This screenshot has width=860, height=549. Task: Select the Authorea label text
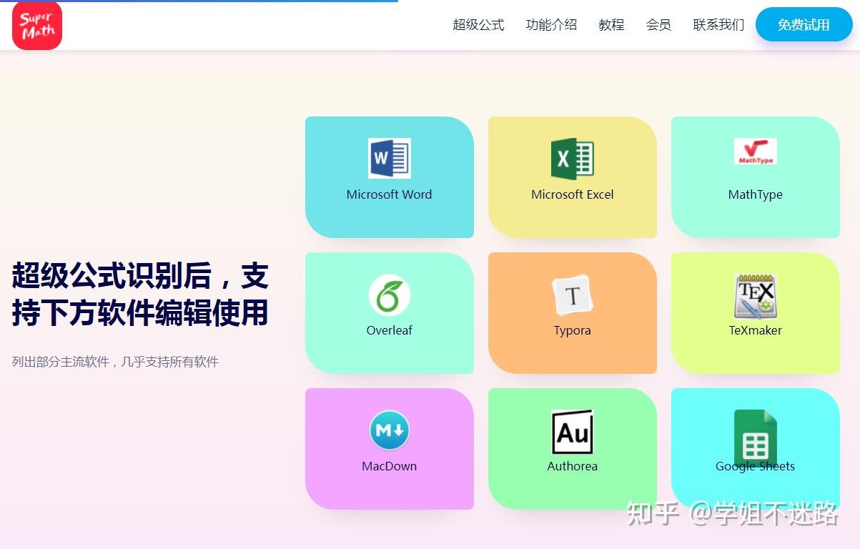pos(572,466)
